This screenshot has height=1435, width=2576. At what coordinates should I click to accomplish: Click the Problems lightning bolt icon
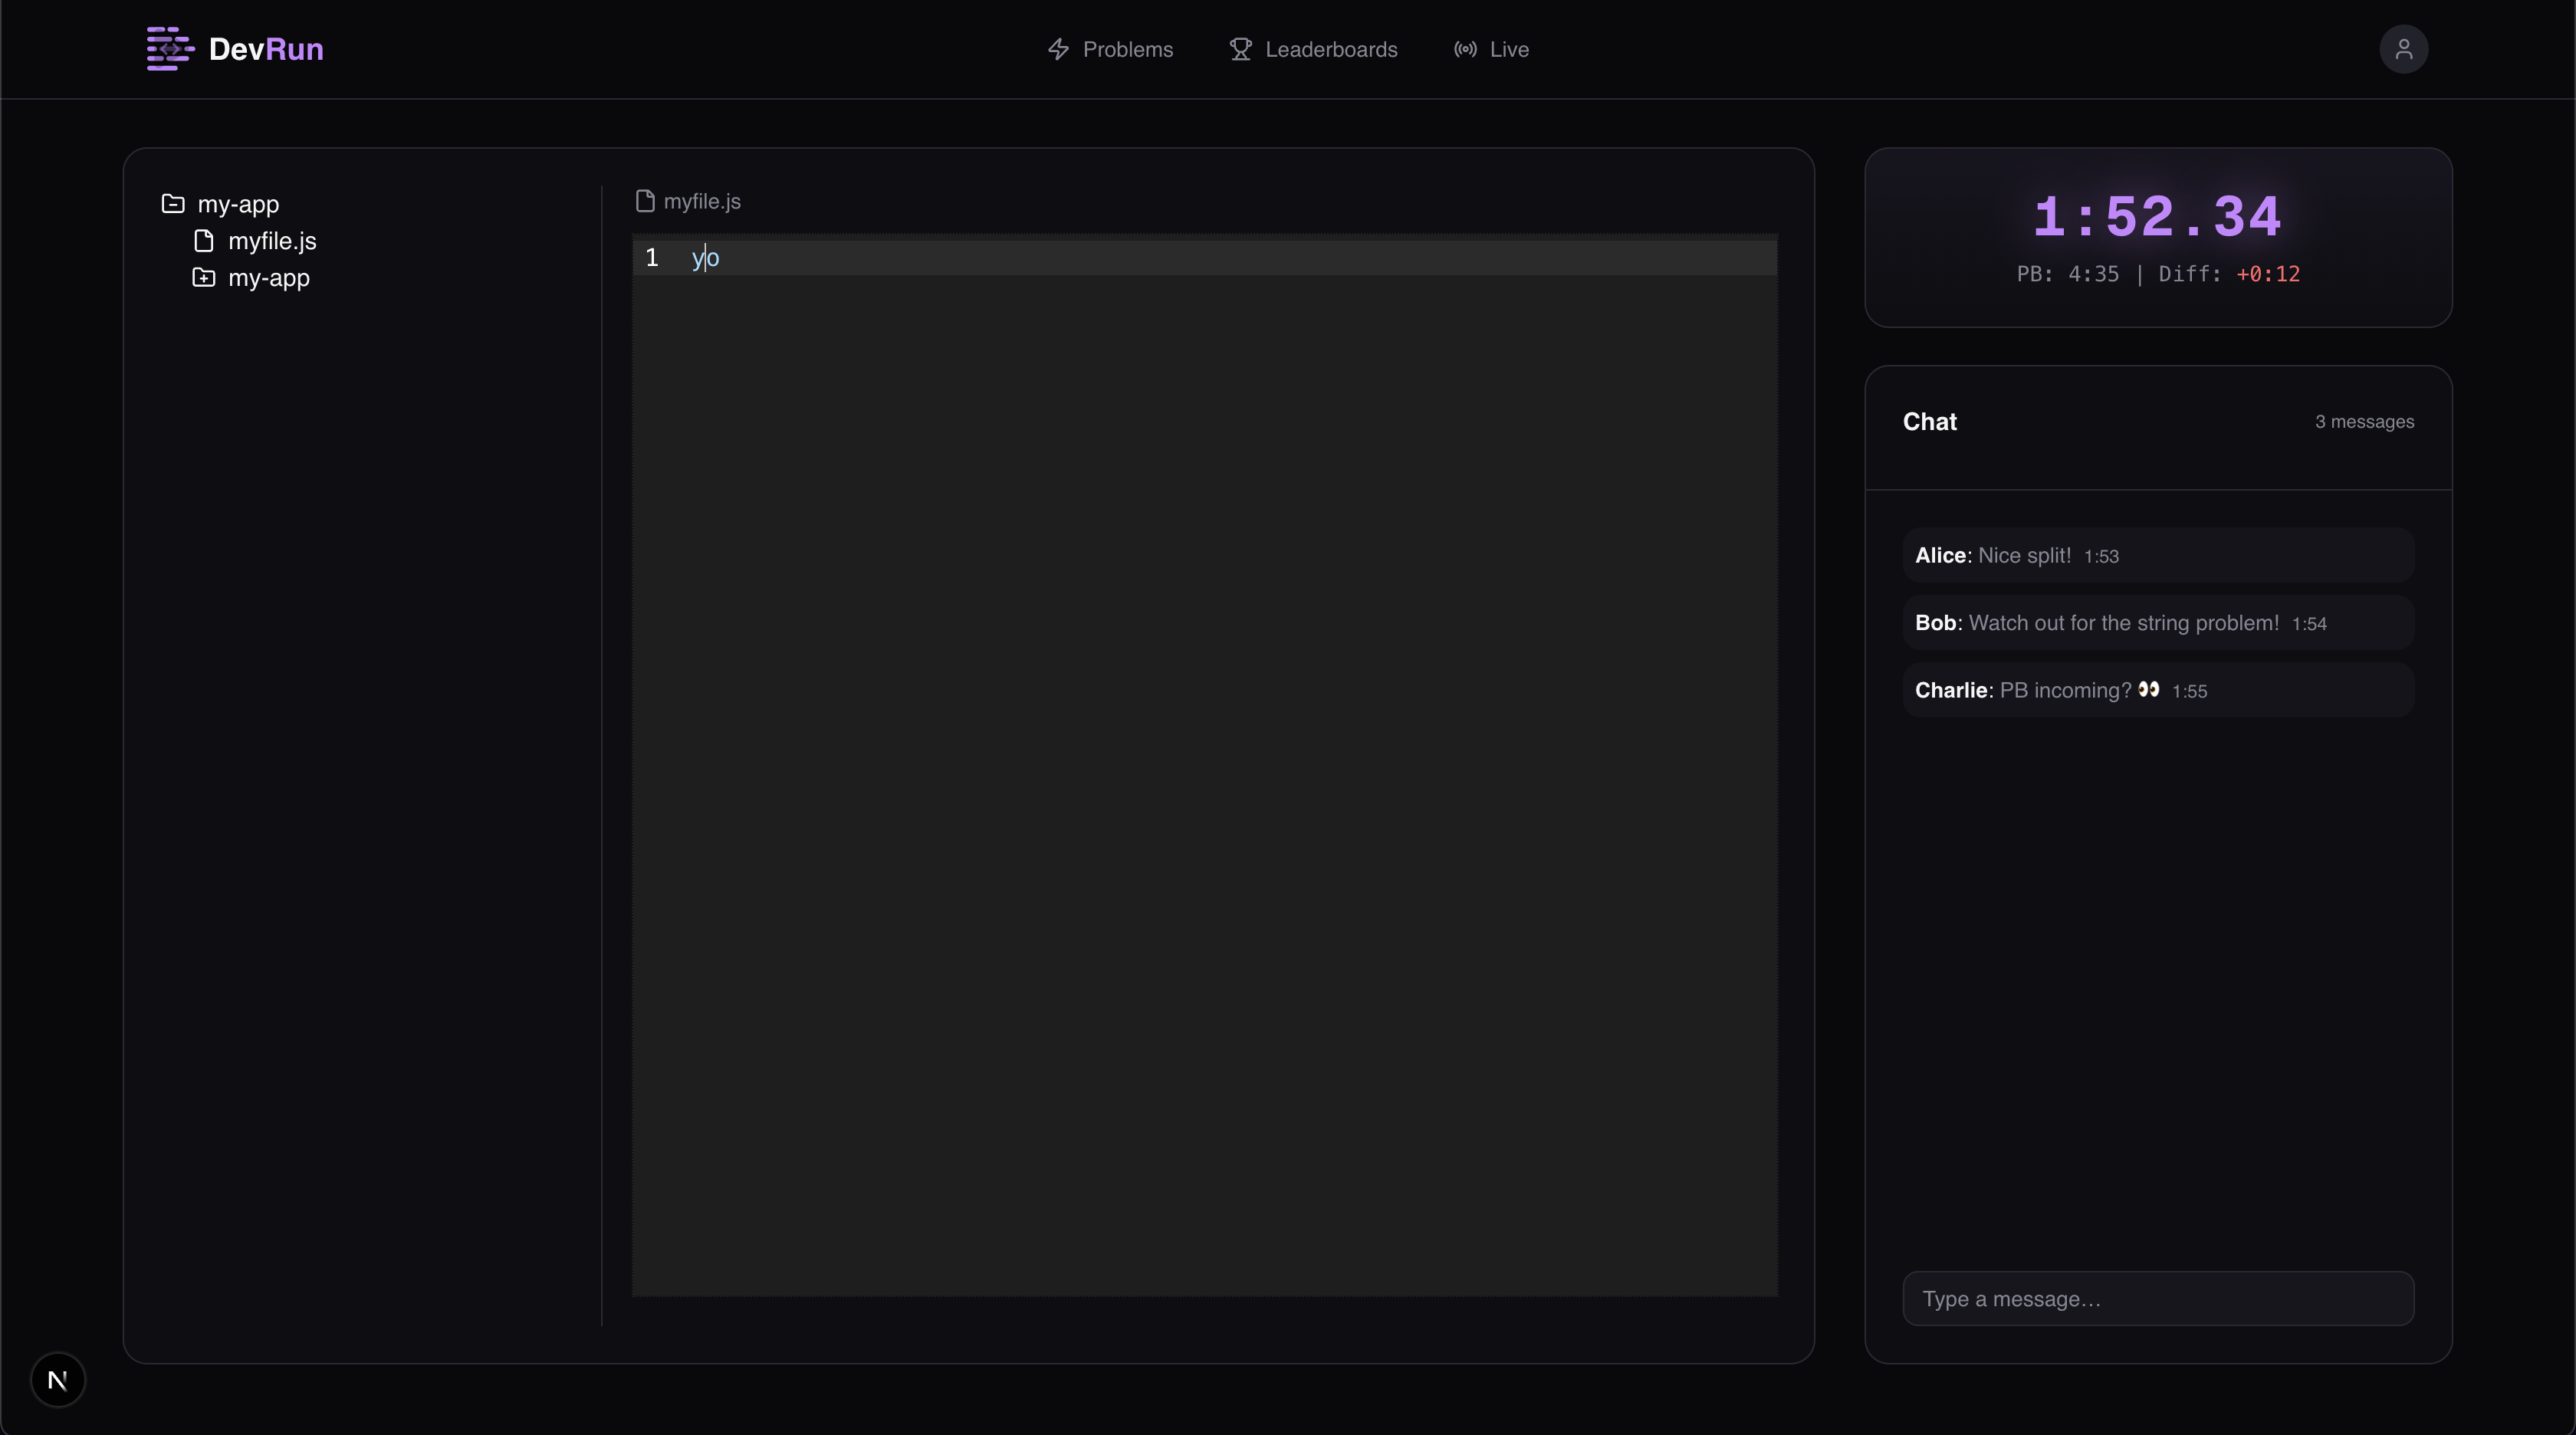1058,49
